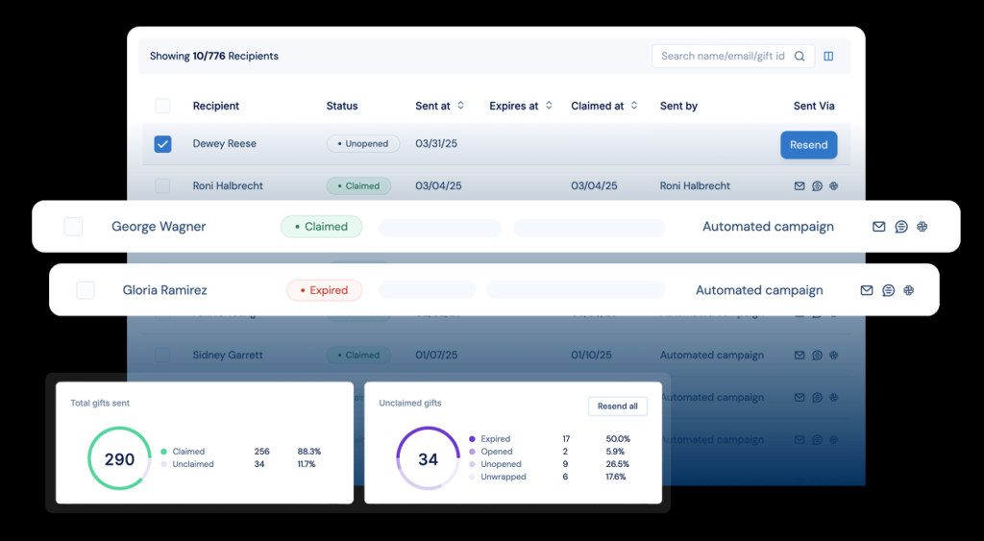Sort by the Sent at column
984x541 pixels.
tap(460, 106)
